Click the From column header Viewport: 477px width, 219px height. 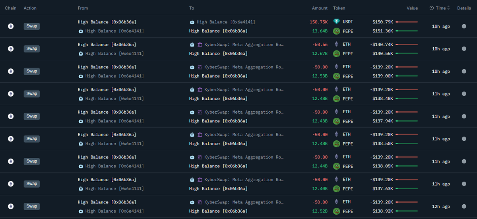(x=83, y=8)
